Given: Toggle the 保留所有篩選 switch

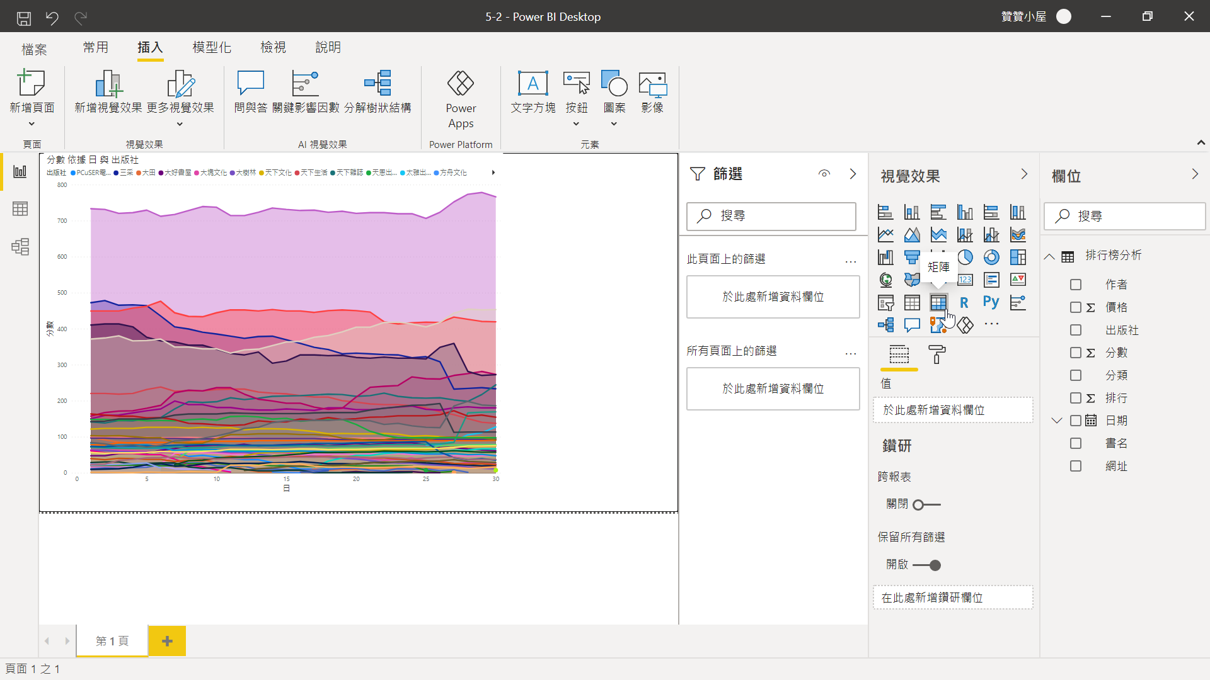Looking at the screenshot, I should point(926,565).
